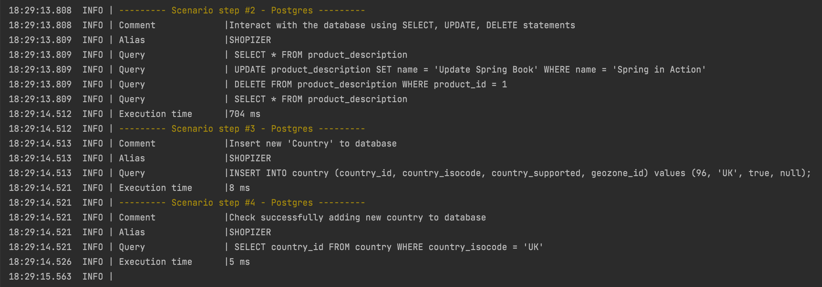Screen dimensions: 822x287
Task: Click the 704 ms execution time value
Action: click(x=245, y=114)
